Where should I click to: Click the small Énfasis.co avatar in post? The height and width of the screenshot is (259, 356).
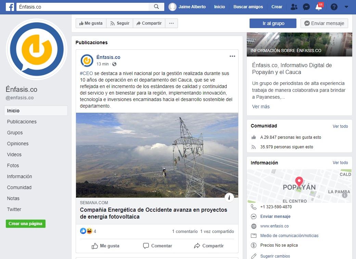pyautogui.click(x=87, y=60)
